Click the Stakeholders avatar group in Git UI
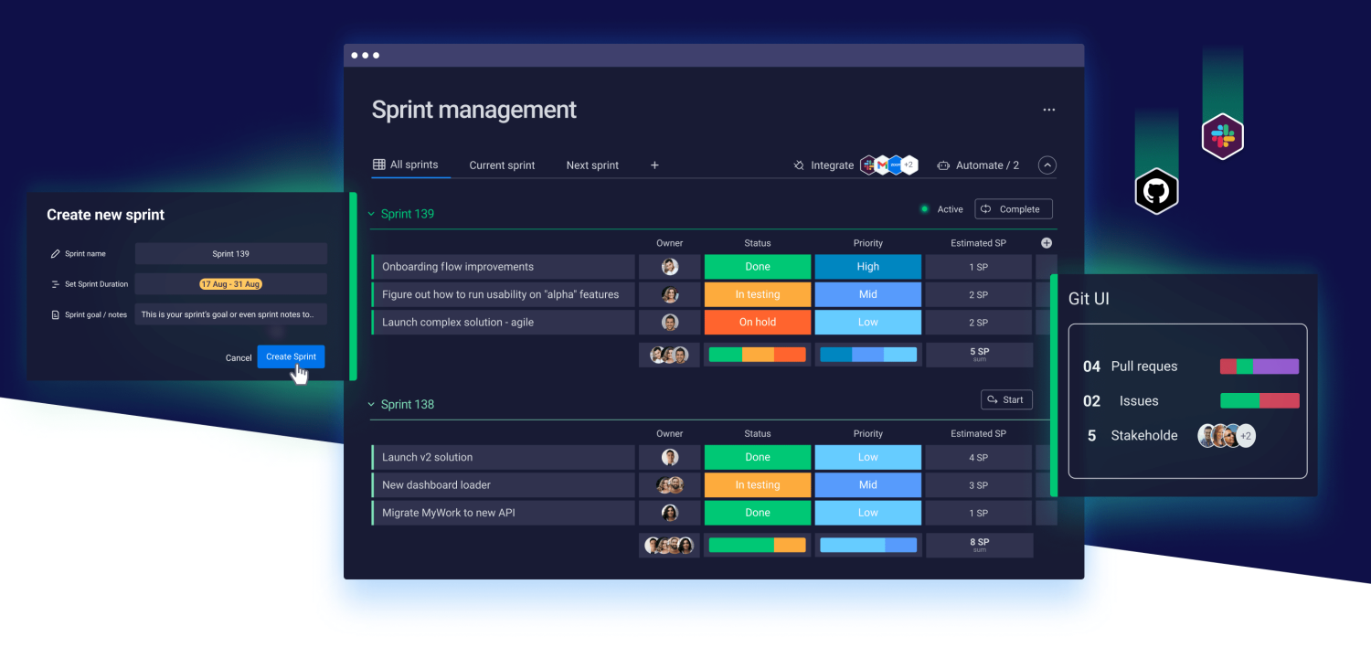The width and height of the screenshot is (1371, 648). 1227,436
